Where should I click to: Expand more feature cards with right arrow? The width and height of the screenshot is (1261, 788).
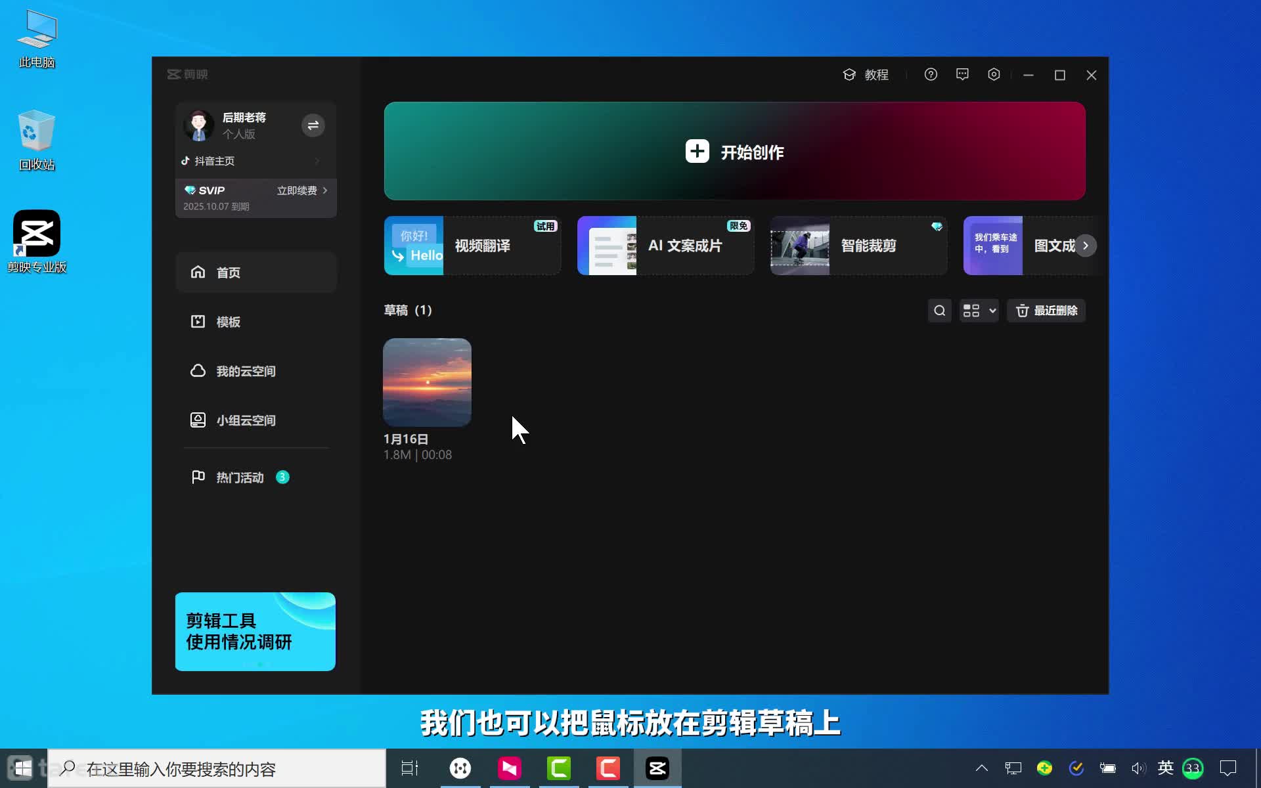tap(1086, 246)
